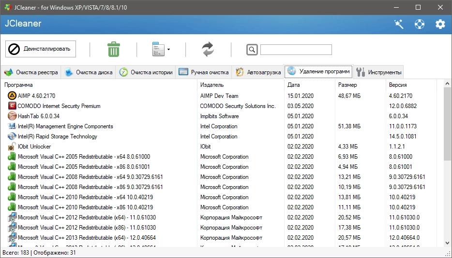Sort by the Программа column header
This screenshot has height=258, width=452.
[x=18, y=85]
